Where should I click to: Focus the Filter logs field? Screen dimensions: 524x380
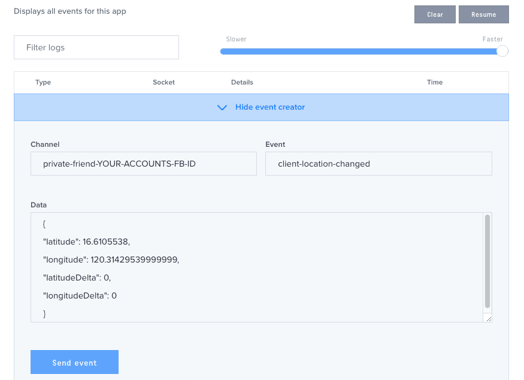[96, 47]
